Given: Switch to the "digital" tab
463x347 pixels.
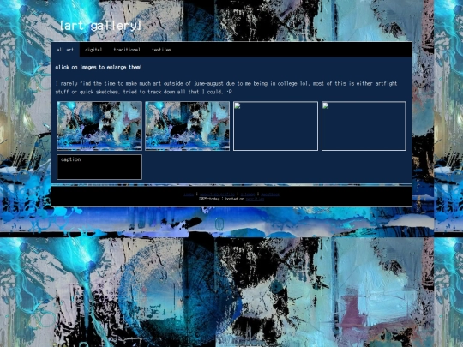Looking at the screenshot, I should click(x=93, y=50).
